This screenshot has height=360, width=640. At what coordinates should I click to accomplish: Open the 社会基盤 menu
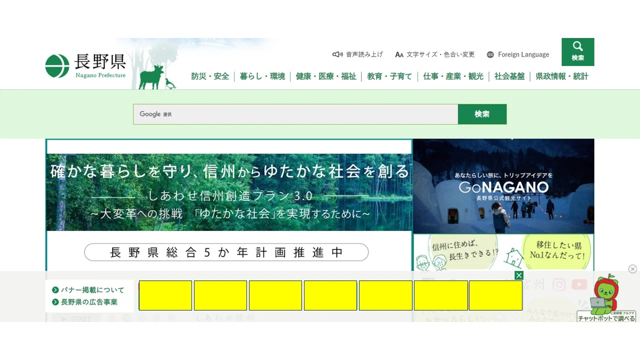click(509, 76)
